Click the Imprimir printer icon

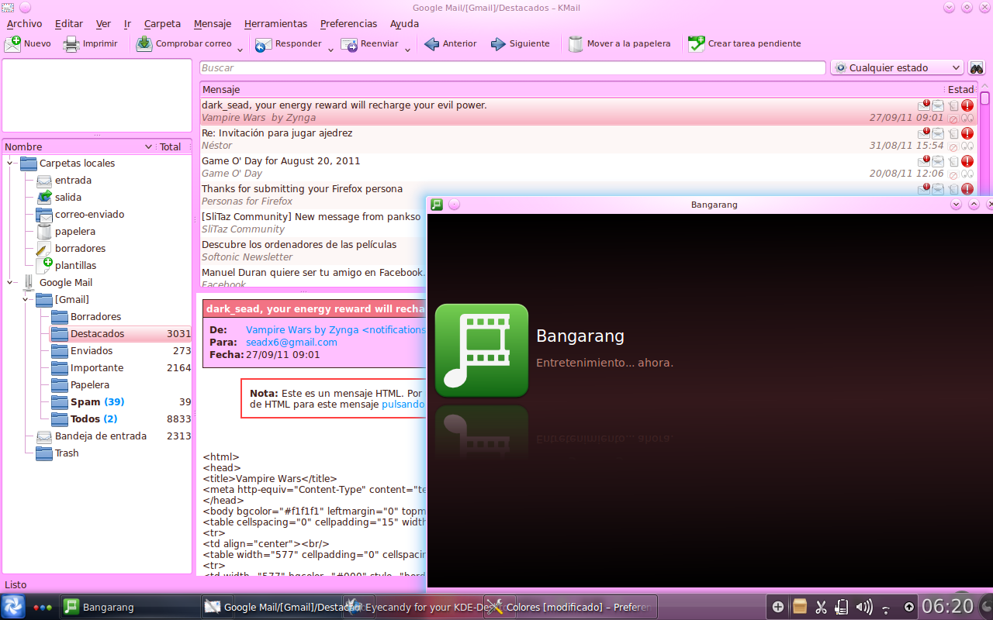click(71, 44)
